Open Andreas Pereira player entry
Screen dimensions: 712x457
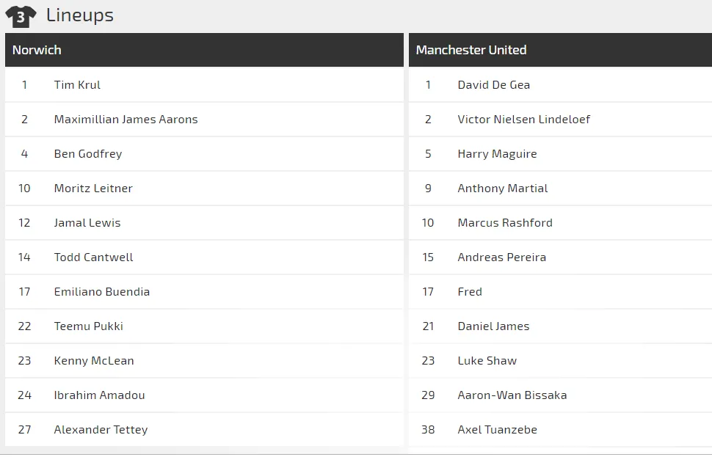[x=501, y=257]
